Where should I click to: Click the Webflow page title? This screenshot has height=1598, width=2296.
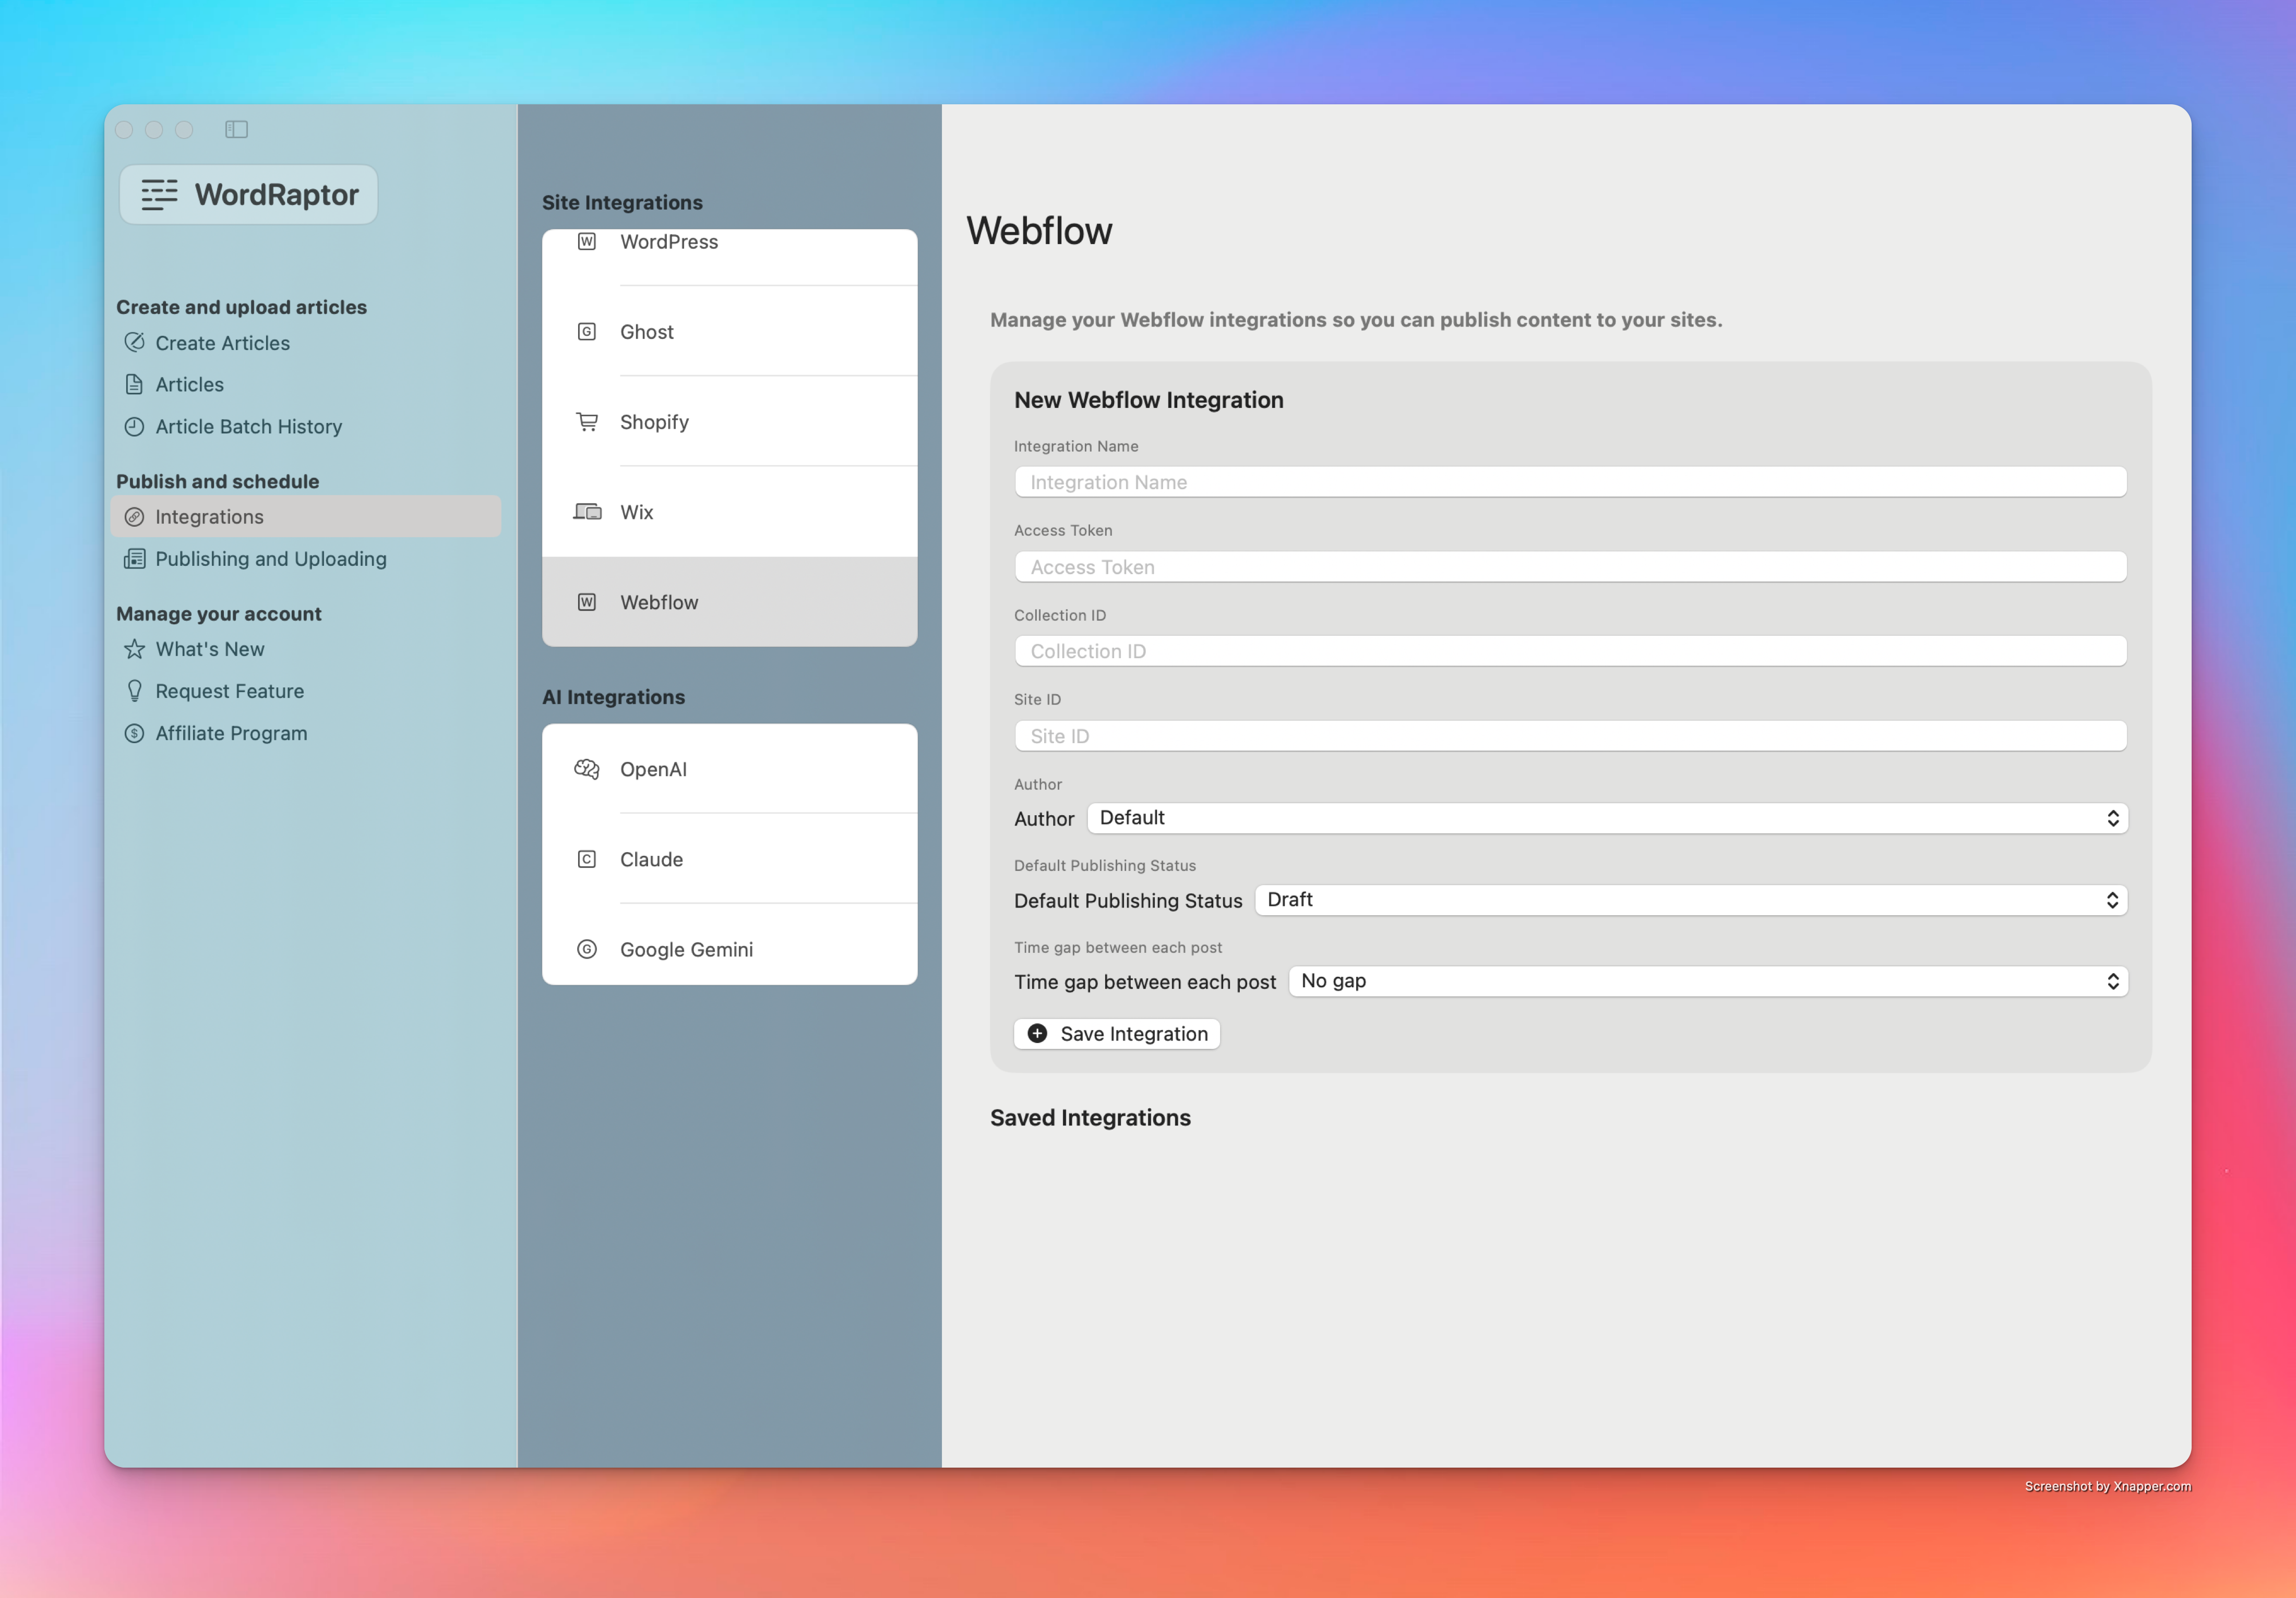click(1039, 231)
